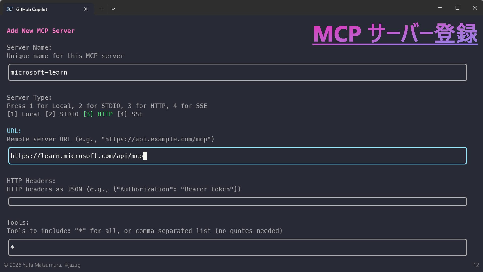Focus the URL input field
Screen dimensions: 483x272
[x=237, y=156]
